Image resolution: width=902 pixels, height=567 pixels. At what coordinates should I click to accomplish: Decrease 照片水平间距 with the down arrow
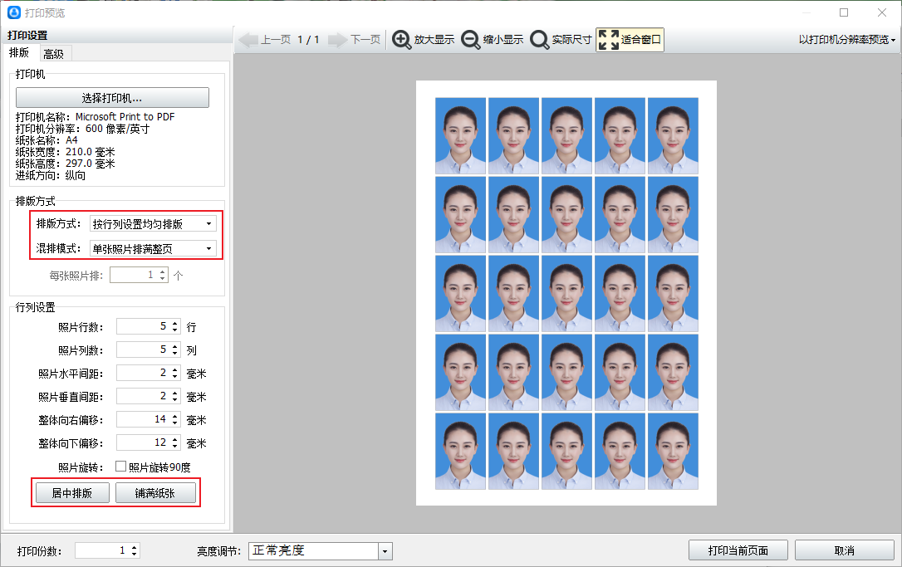[x=175, y=377]
